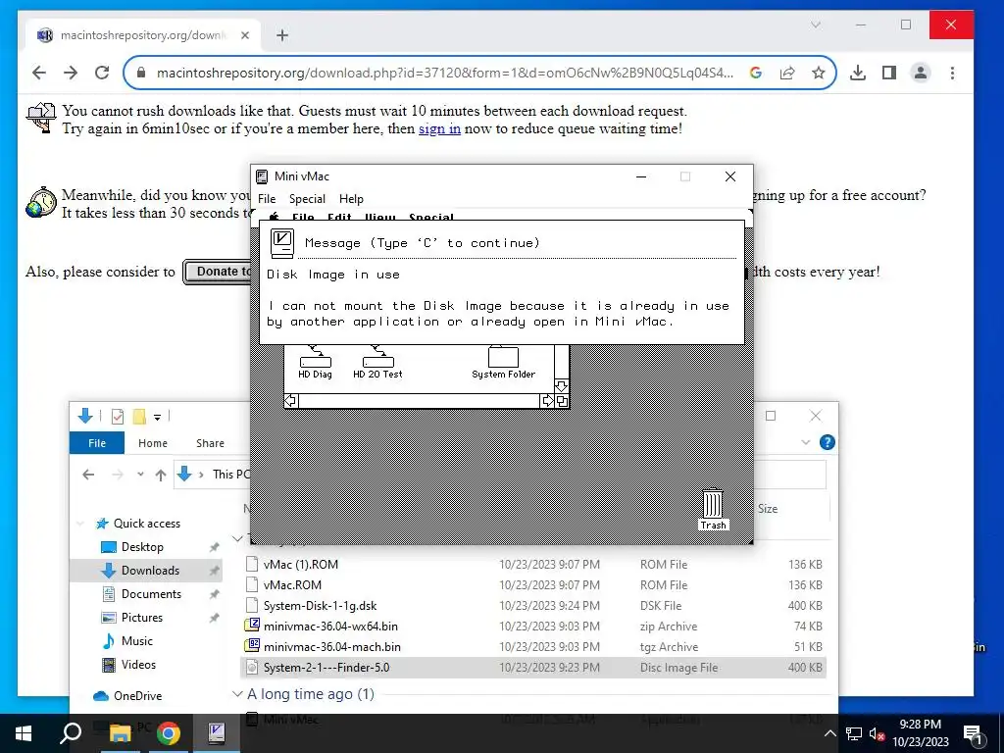Open Chrome profile avatar
This screenshot has height=753, width=1004.
921,73
